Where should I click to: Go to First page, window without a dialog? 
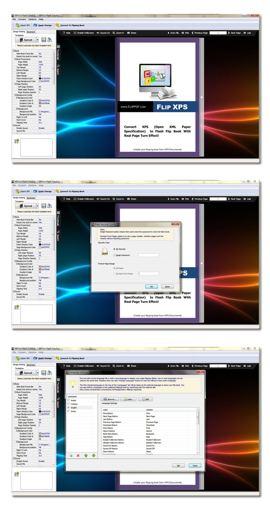click(185, 33)
